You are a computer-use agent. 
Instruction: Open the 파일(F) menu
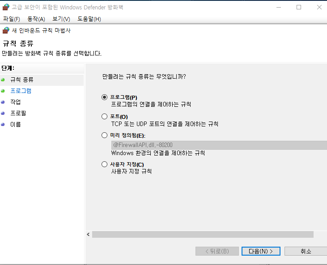tap(12, 19)
